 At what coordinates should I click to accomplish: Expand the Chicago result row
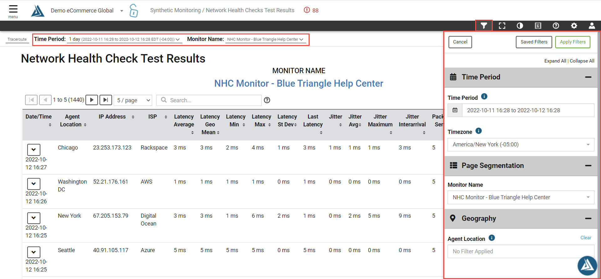[x=33, y=150]
